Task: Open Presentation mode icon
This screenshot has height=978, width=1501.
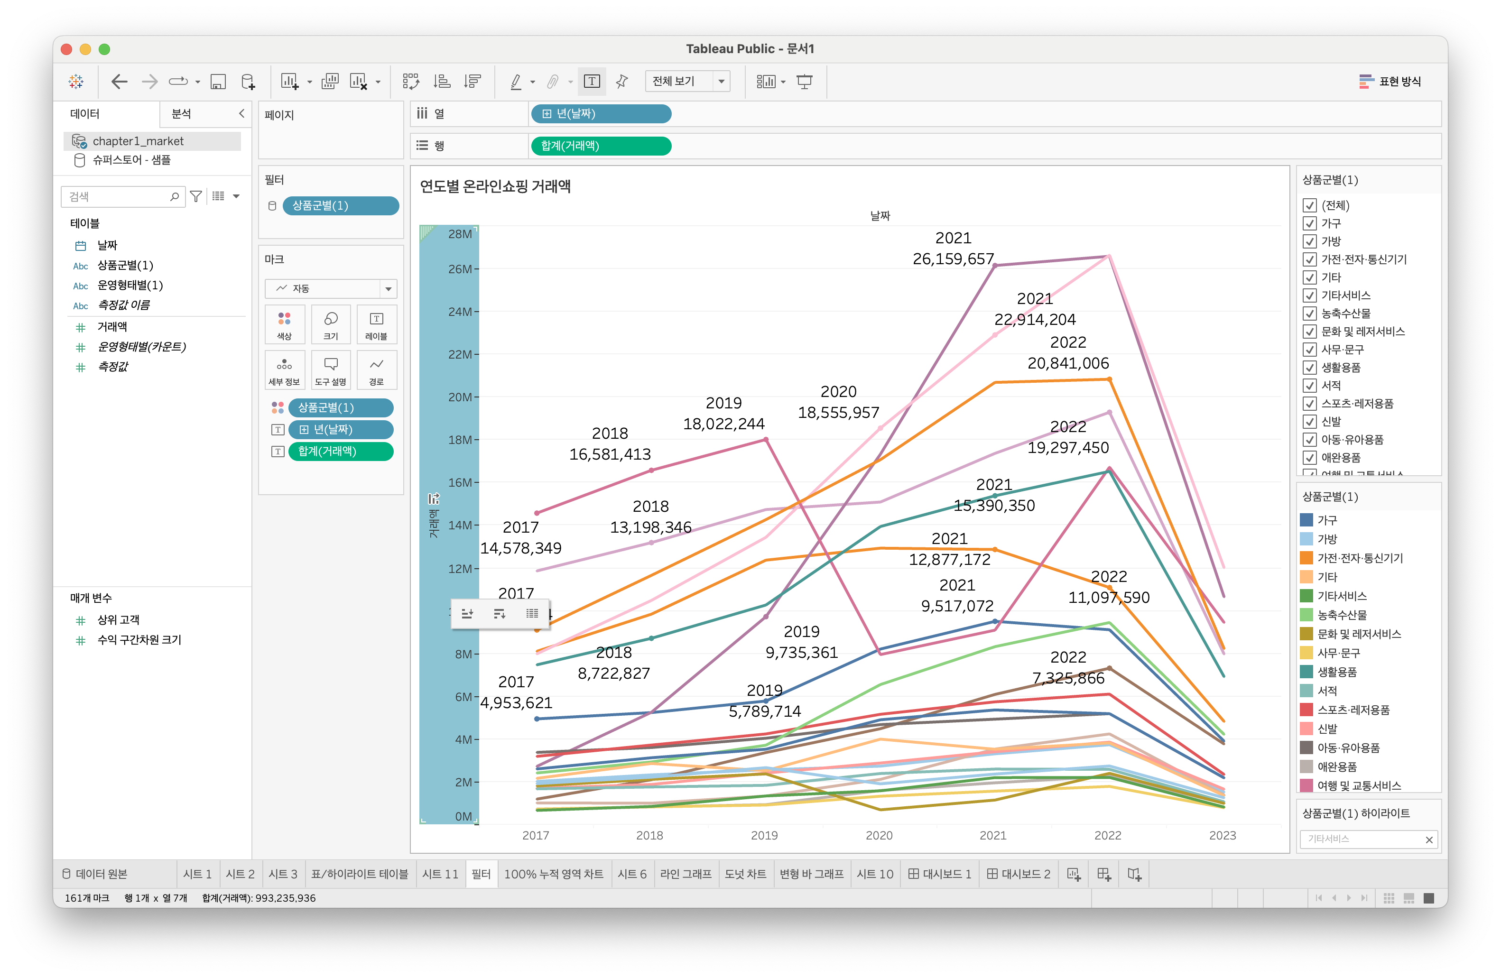Action: [804, 82]
